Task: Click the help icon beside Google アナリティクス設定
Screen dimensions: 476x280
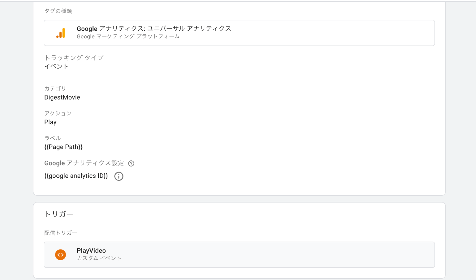Action: [131, 163]
